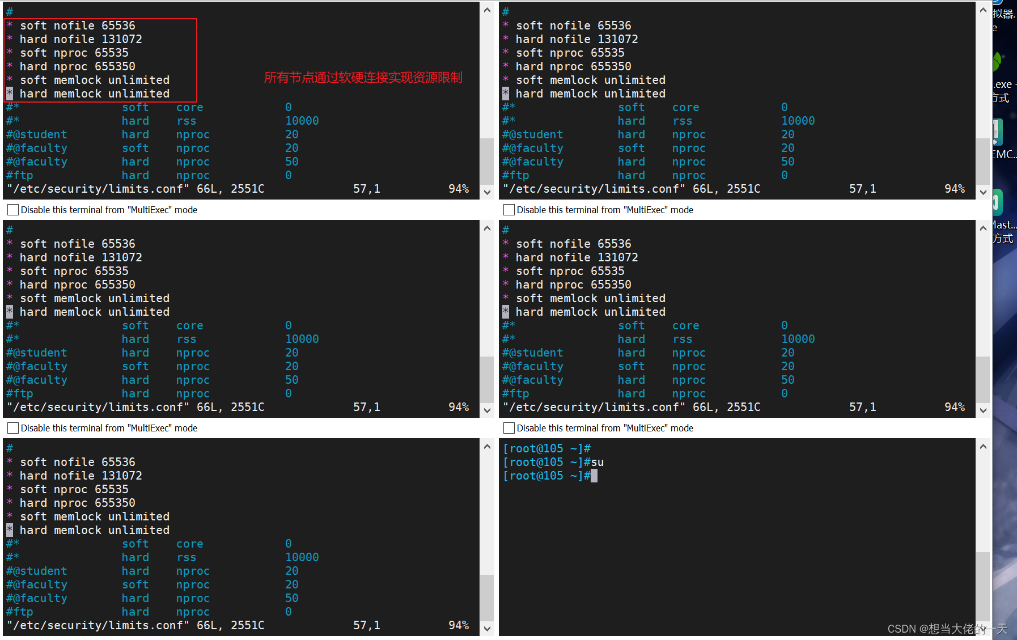
Task: Click '[root@105 ~]#su' command line
Action: click(x=553, y=462)
